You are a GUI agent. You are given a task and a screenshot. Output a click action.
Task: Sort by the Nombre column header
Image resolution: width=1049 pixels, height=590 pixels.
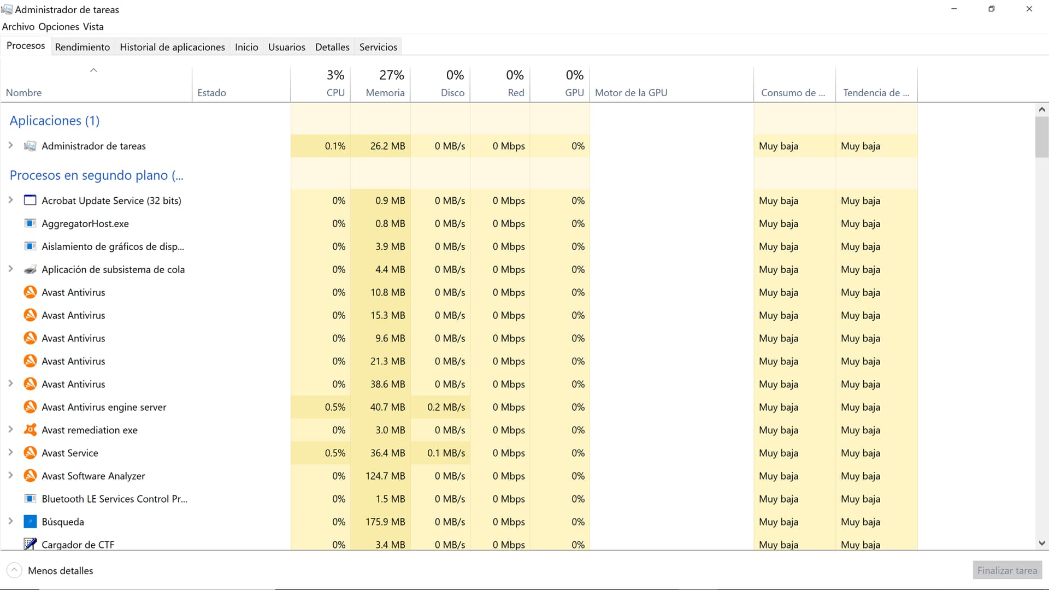pos(96,84)
